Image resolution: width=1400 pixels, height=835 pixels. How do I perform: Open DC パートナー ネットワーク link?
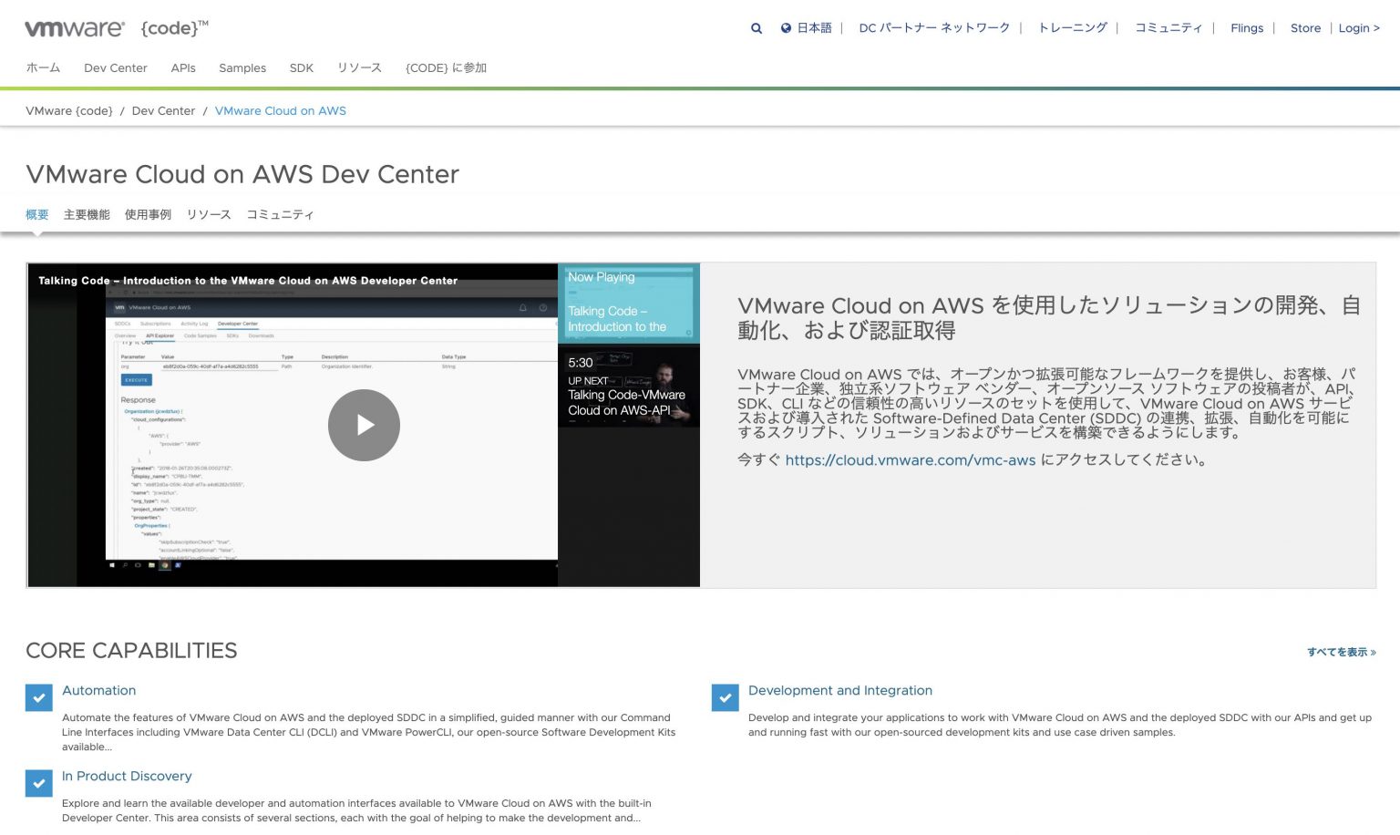934,28
